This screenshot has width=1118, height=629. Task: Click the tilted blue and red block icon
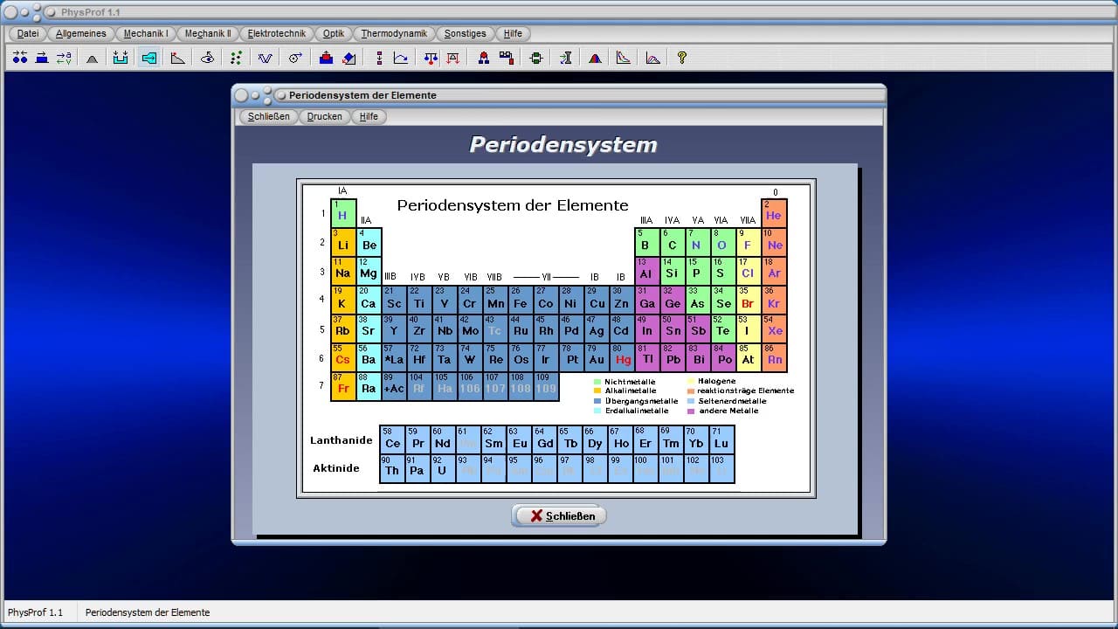349,58
